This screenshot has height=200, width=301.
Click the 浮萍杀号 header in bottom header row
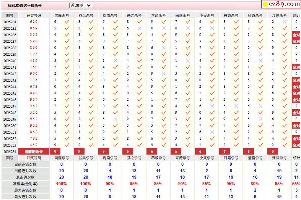tap(279, 158)
